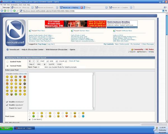The width and height of the screenshot is (168, 134).
Task: Click the wand icon in address toolbar
Action: [x=17, y=11]
